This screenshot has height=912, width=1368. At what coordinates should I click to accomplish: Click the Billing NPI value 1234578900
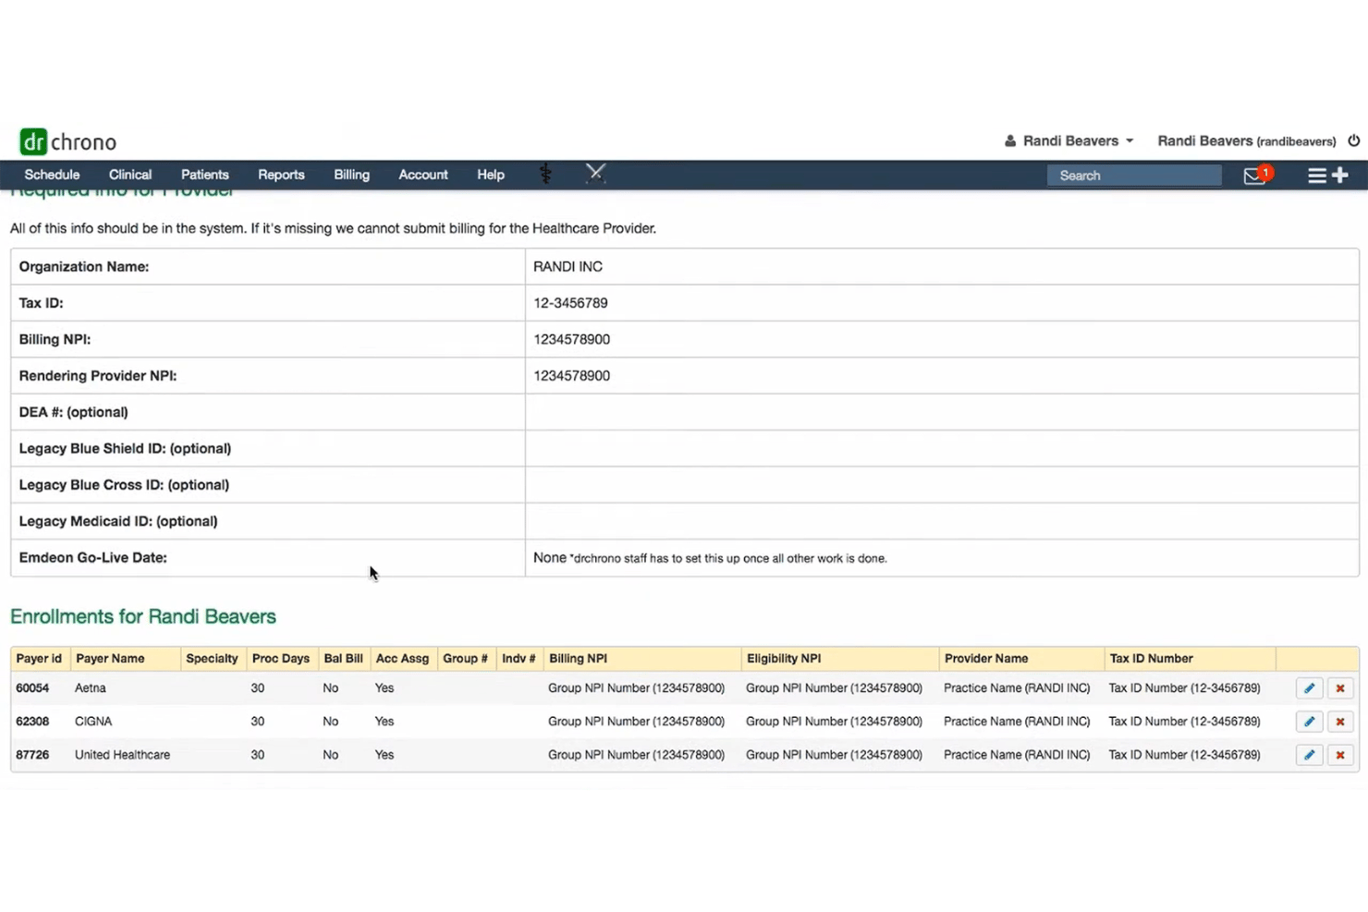(571, 339)
